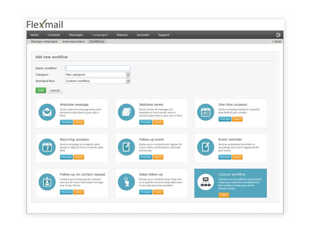Select the One-time occasion workflow
Viewport: 310px width, 234px height.
[x=237, y=119]
